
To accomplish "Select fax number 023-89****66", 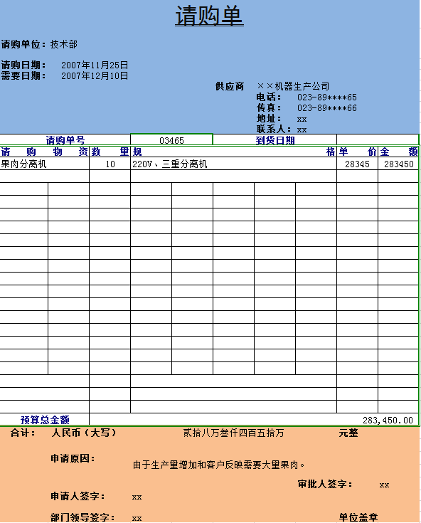I will [327, 108].
